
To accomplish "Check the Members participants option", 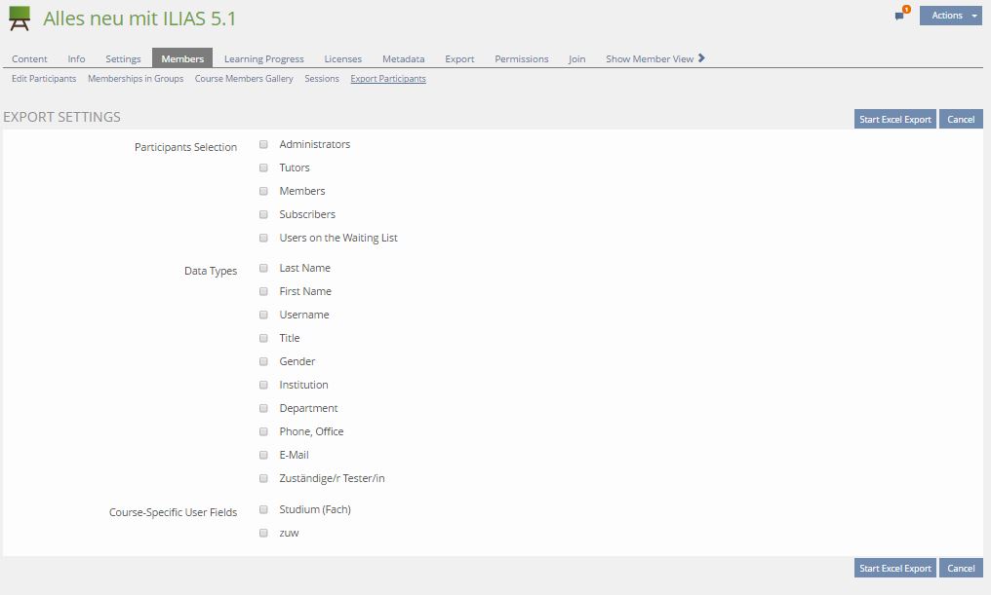I will coord(263,191).
